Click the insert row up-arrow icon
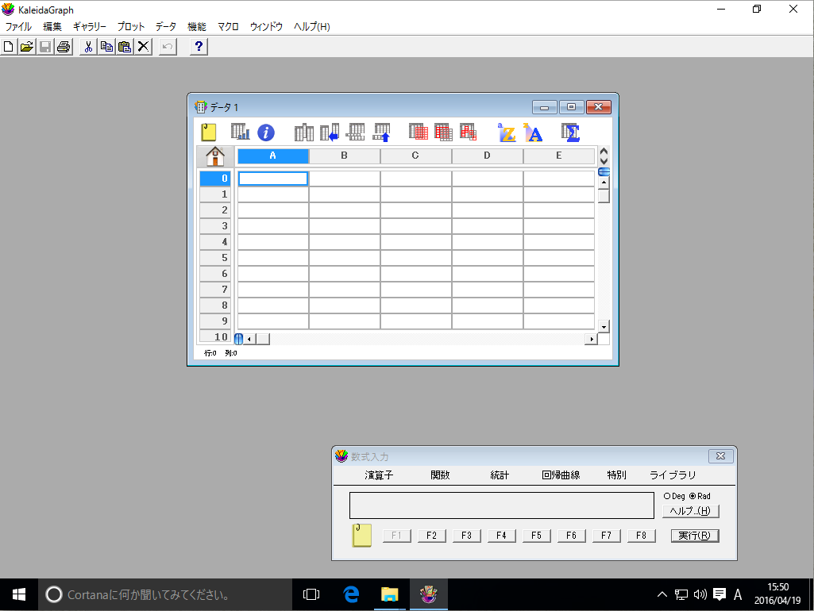The width and height of the screenshot is (814, 611). 382,133
